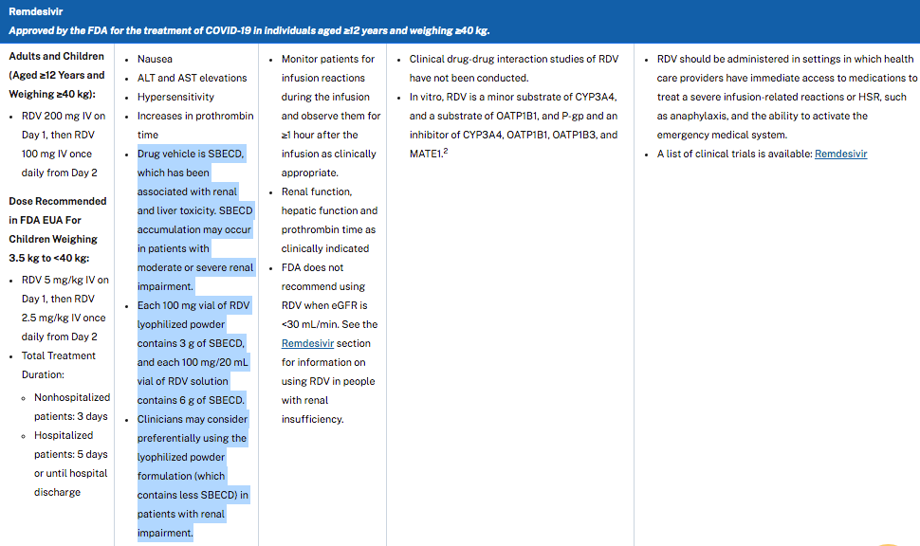Screen dimensions: 920x546
Task: Click '<30 mL/min. See the' text
Action: pos(329,324)
